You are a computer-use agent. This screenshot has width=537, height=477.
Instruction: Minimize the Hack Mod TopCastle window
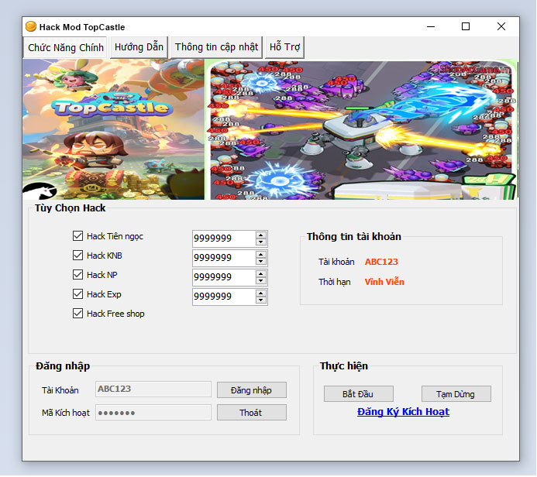coord(431,26)
